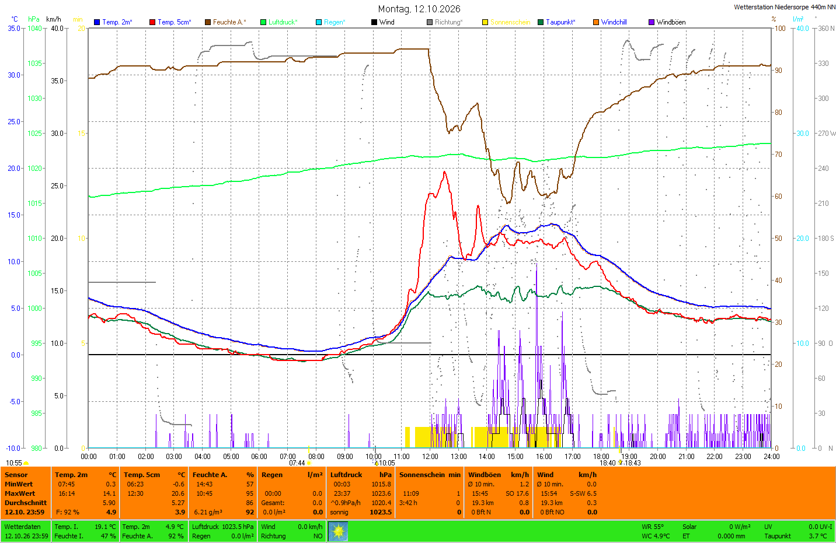The image size is (836, 543).
Task: Click the dark green Taupunkt legend swatch
Action: (541, 22)
